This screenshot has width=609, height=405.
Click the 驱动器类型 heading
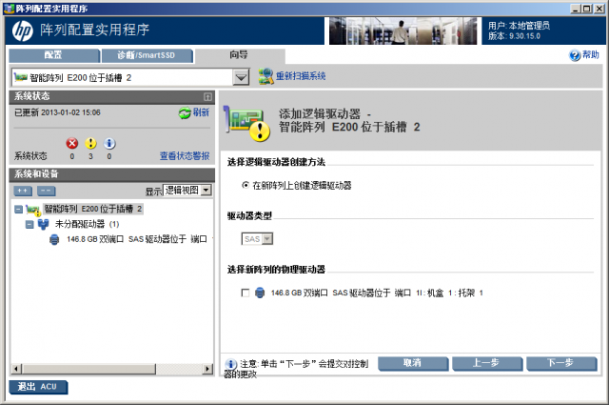coord(249,215)
